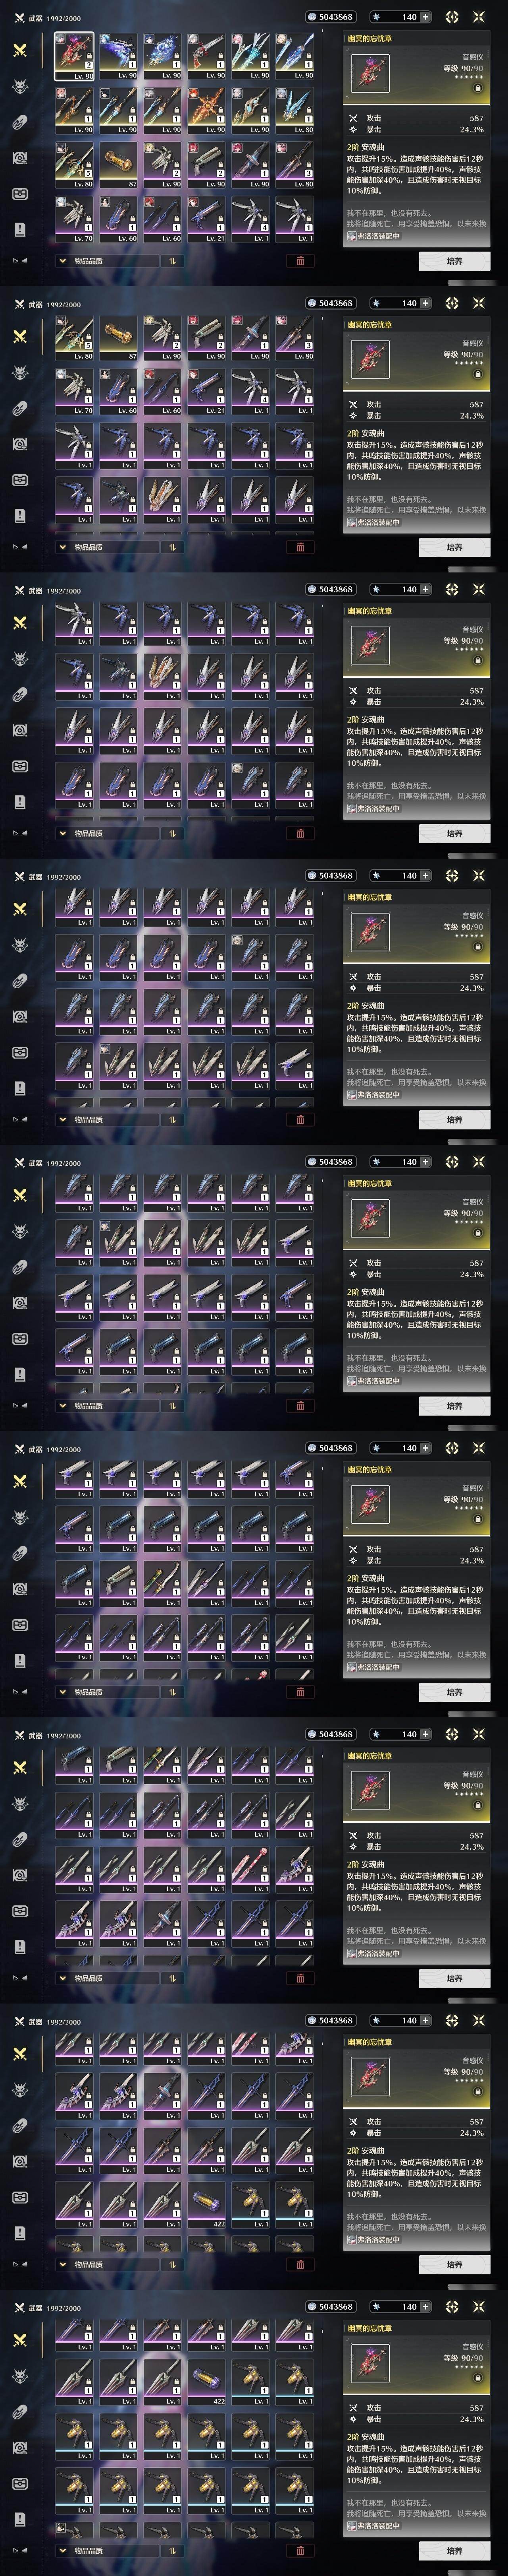The width and height of the screenshot is (508, 2576).
Task: Click the compass icon left of the topmost close X
Action: 451,17
